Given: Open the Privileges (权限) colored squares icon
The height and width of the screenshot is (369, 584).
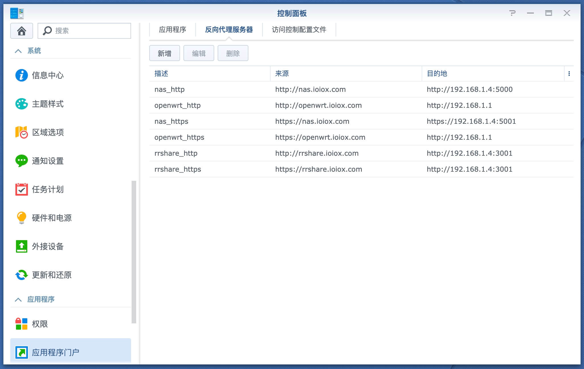Looking at the screenshot, I should pos(21,324).
